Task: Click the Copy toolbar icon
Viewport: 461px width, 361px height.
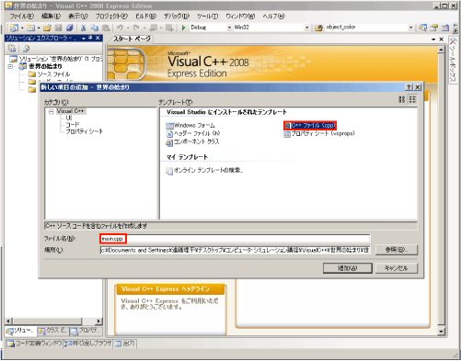Action: pos(95,28)
